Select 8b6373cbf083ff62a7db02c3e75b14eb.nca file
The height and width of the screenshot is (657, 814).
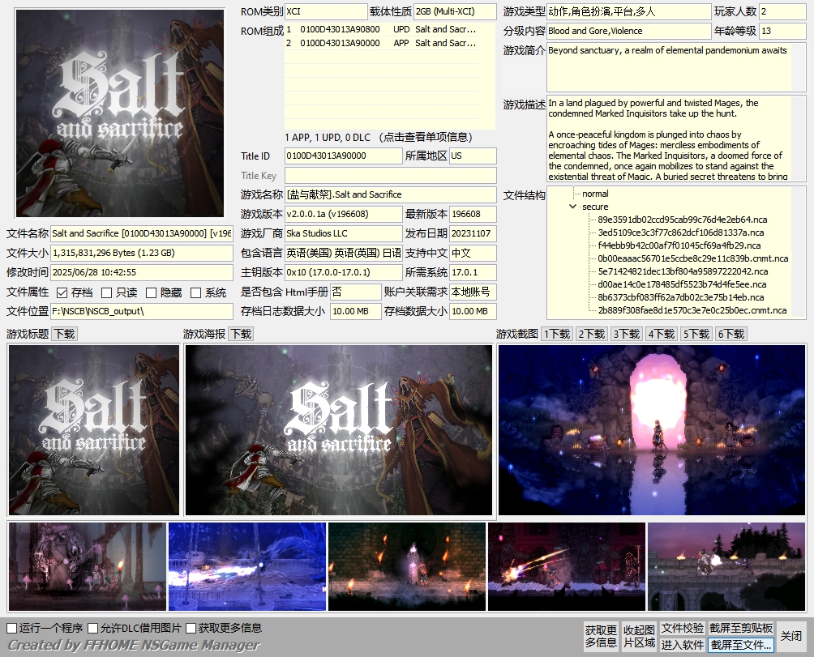680,297
